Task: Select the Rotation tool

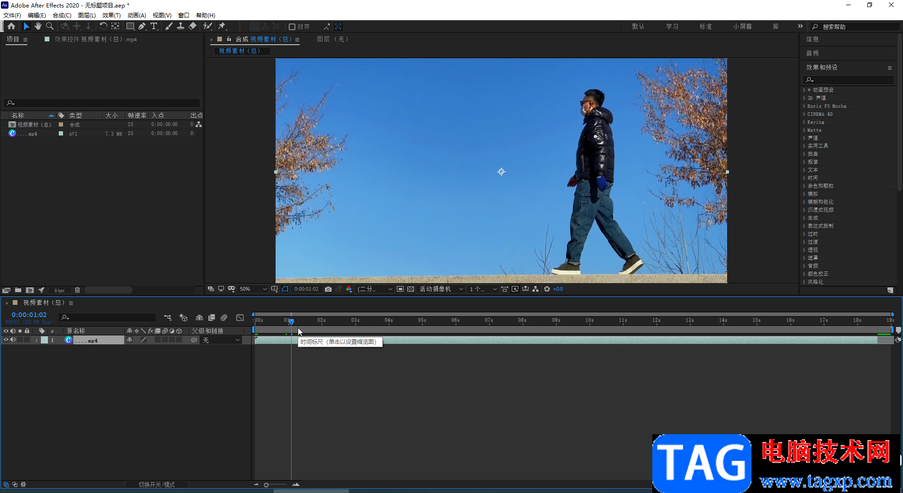Action: coord(103,26)
